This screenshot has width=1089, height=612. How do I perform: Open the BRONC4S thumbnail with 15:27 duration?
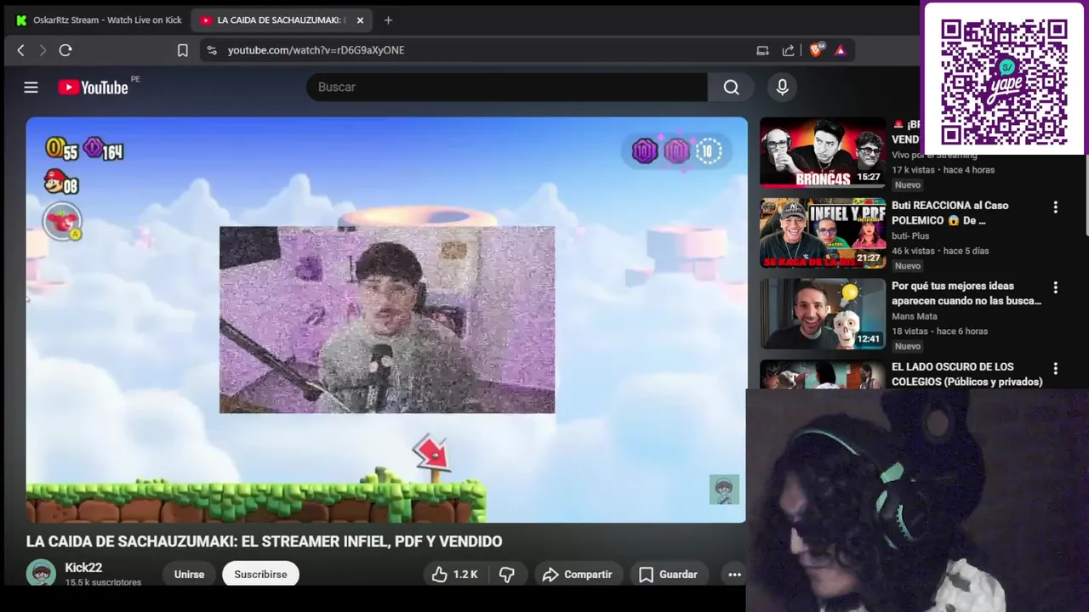[823, 151]
